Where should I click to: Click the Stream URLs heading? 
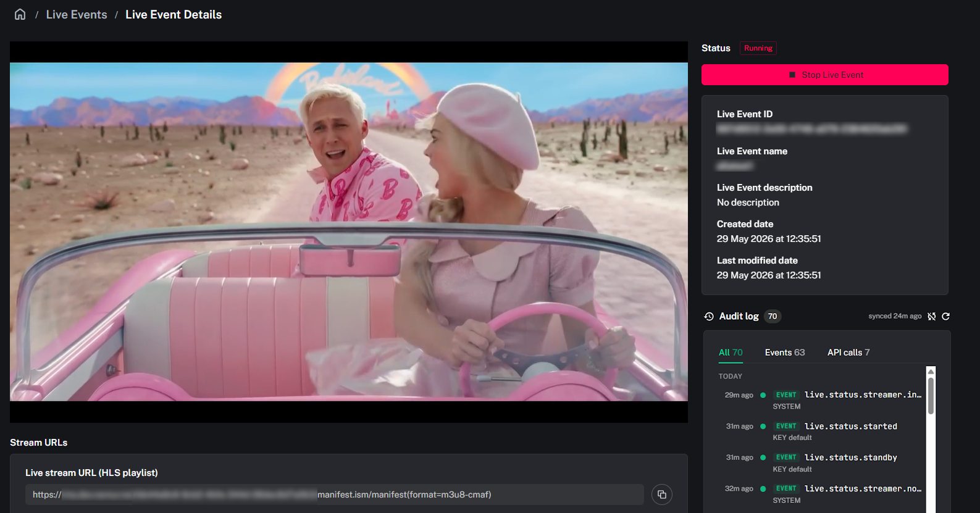pos(39,443)
